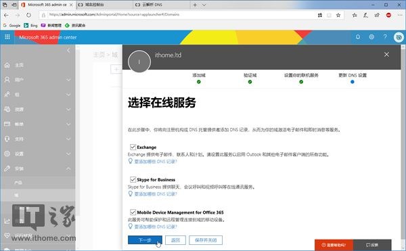Uncheck the Skype for Business checkbox
The image size is (406, 251).
pyautogui.click(x=133, y=179)
